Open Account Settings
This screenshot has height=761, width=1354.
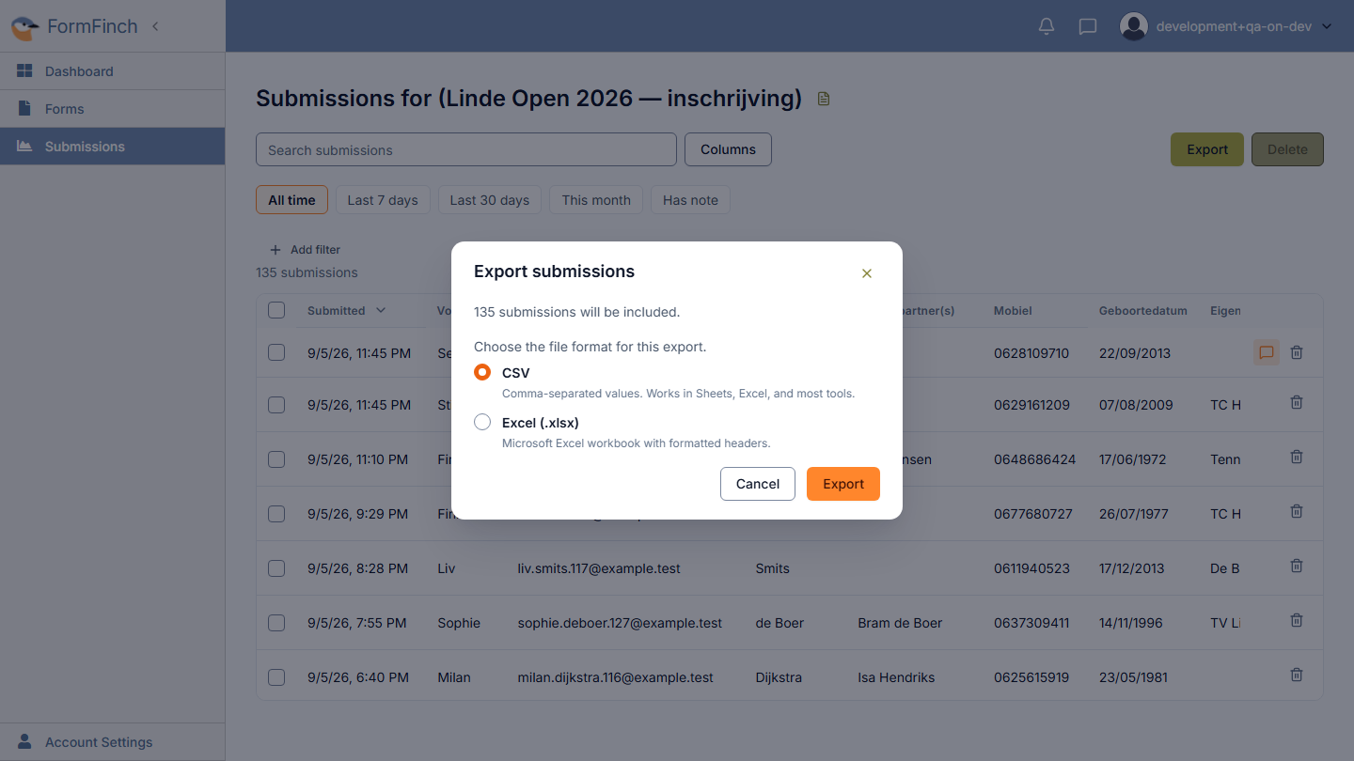pos(112,742)
